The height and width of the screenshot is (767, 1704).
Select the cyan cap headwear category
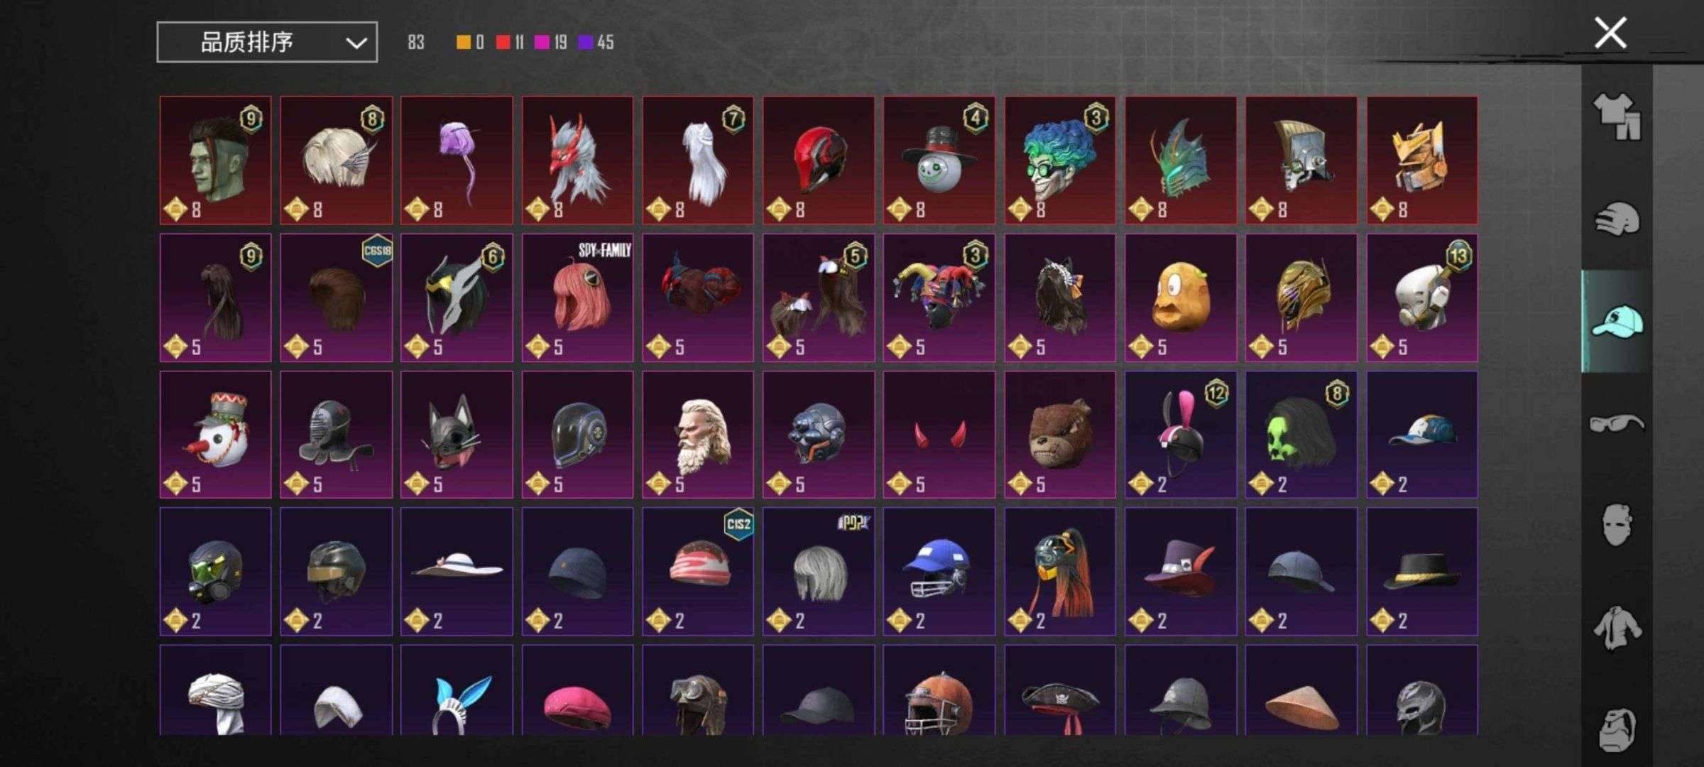click(x=1617, y=321)
